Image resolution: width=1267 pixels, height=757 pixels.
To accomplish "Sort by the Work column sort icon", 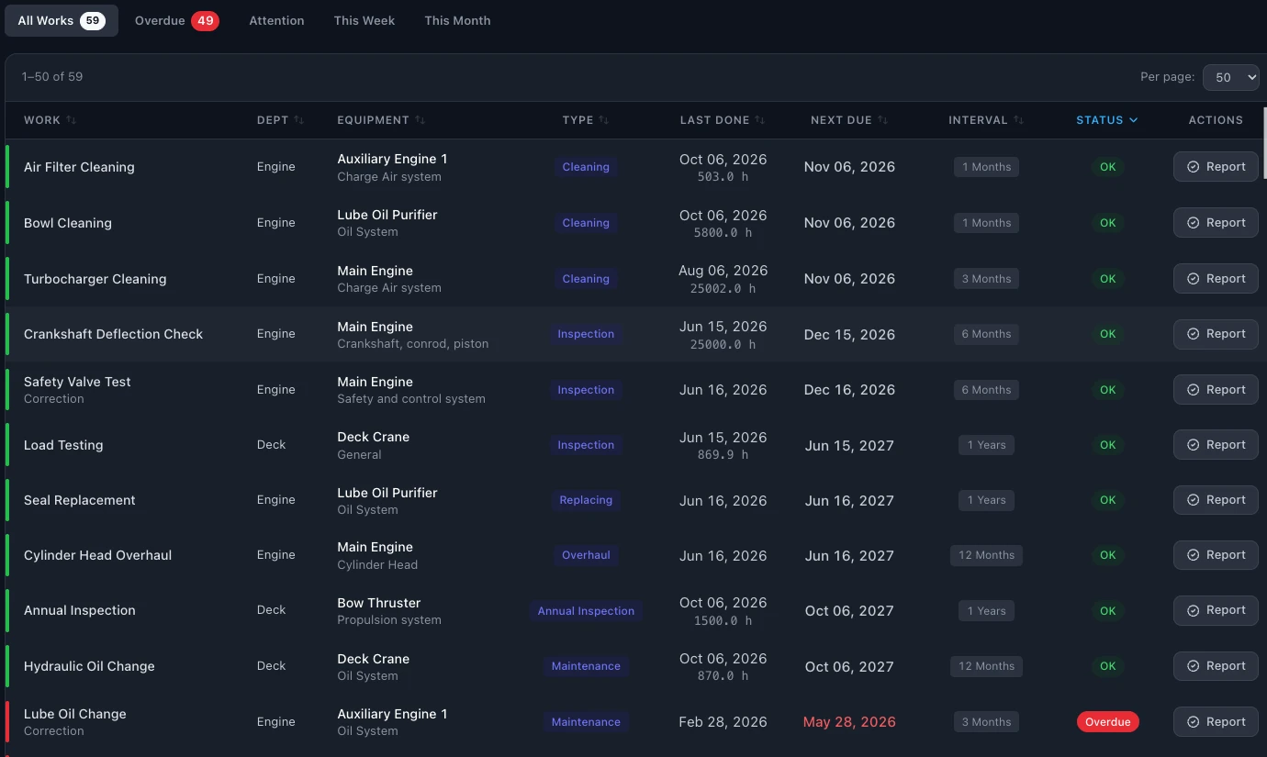I will tap(72, 120).
